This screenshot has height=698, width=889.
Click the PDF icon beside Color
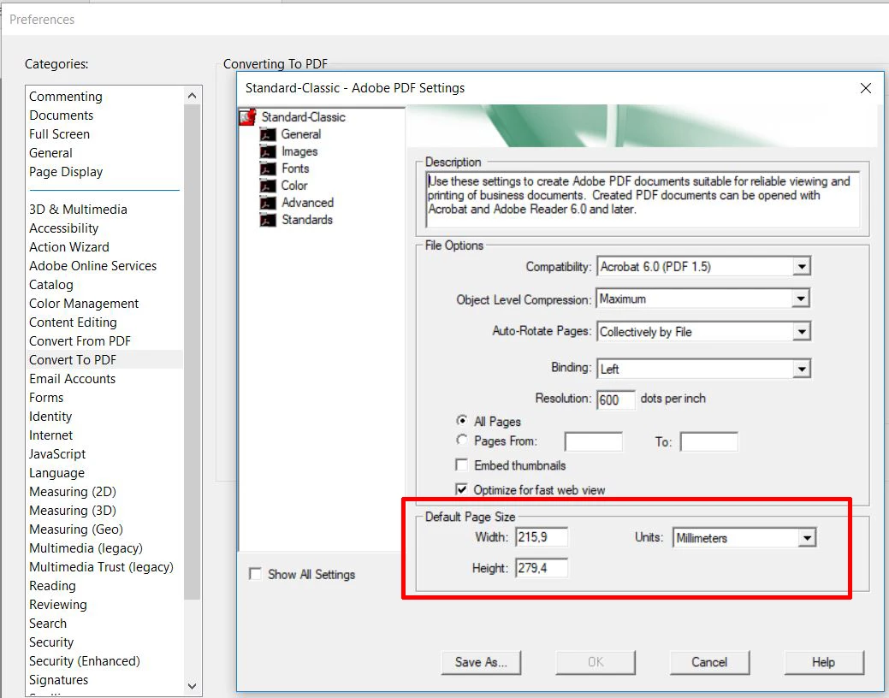268,186
